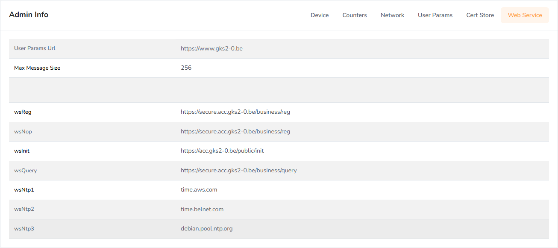Go to the Network tab
Viewport: 558px width, 248px height.
pyautogui.click(x=392, y=15)
